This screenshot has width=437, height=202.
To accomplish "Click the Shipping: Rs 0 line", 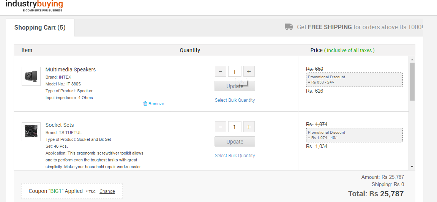I will tap(388, 184).
